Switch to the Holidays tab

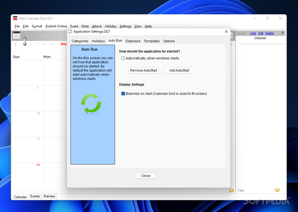pos(98,41)
